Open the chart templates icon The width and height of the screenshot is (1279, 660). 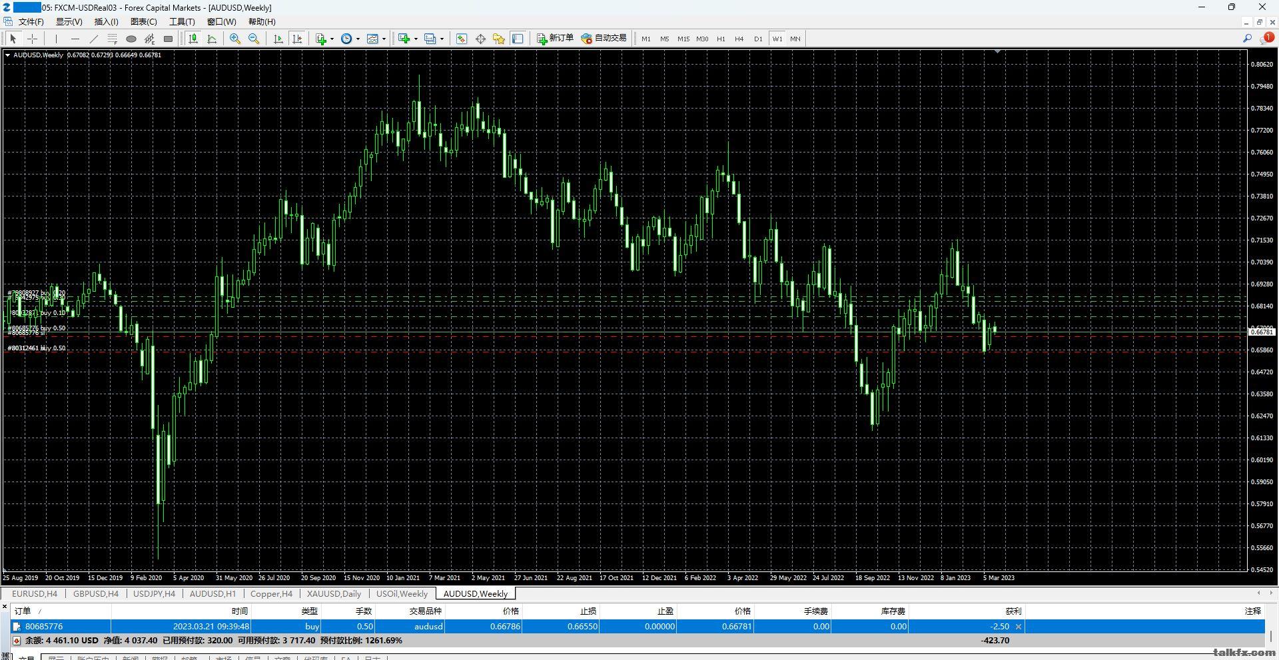pyautogui.click(x=372, y=39)
